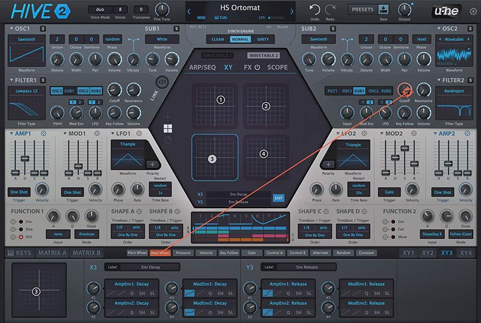481x323 pixels.
Task: Go to previous preset arrow
Action: (x=189, y=11)
